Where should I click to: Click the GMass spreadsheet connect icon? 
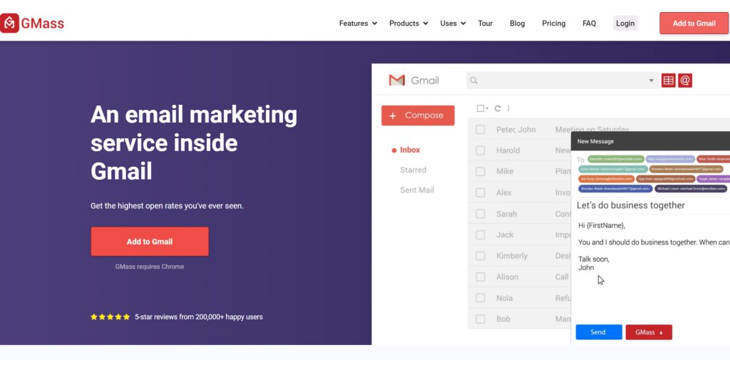point(669,81)
